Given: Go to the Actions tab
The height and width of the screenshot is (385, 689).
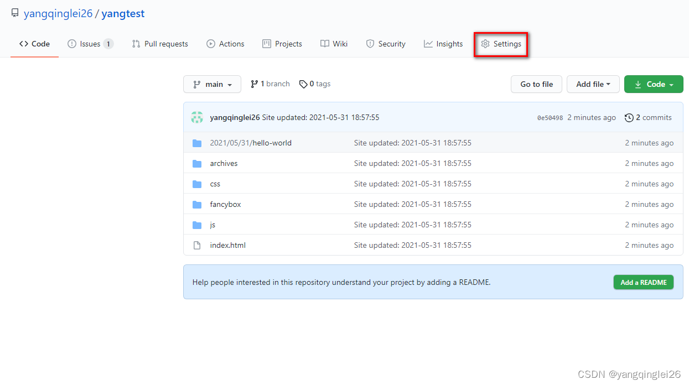Looking at the screenshot, I should 225,44.
